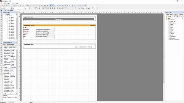Viewport: 184px width, 103px height.
Task: Click the font color 'A' icon in formatting toolbar
Action: [39, 8]
